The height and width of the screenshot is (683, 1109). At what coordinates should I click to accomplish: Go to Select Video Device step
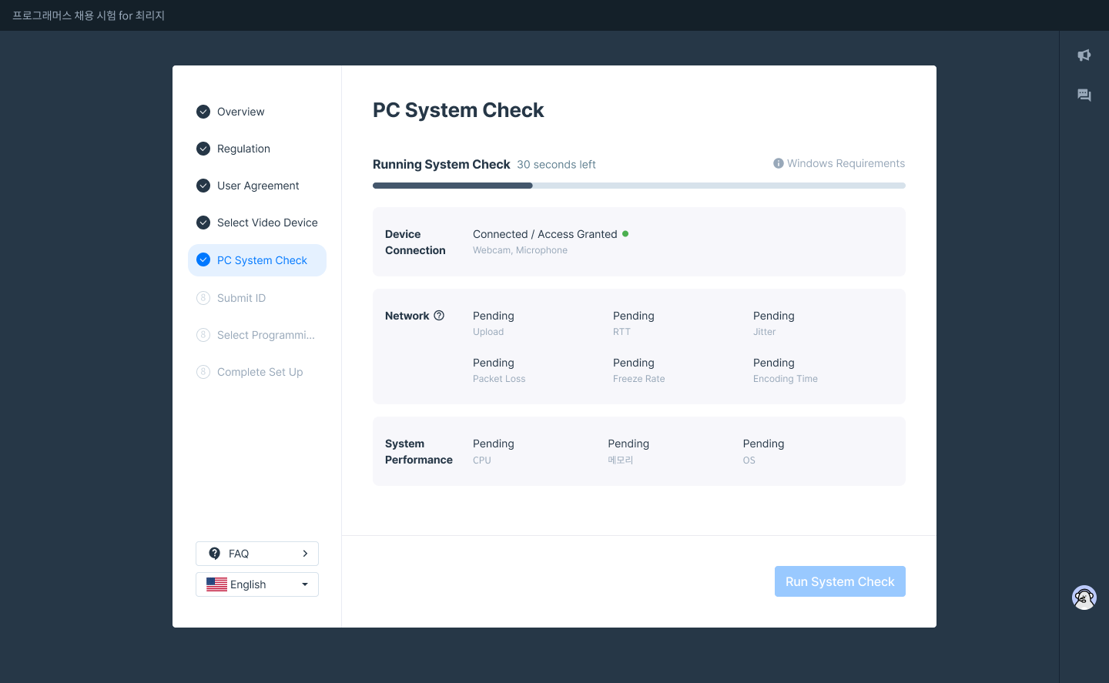[266, 223]
